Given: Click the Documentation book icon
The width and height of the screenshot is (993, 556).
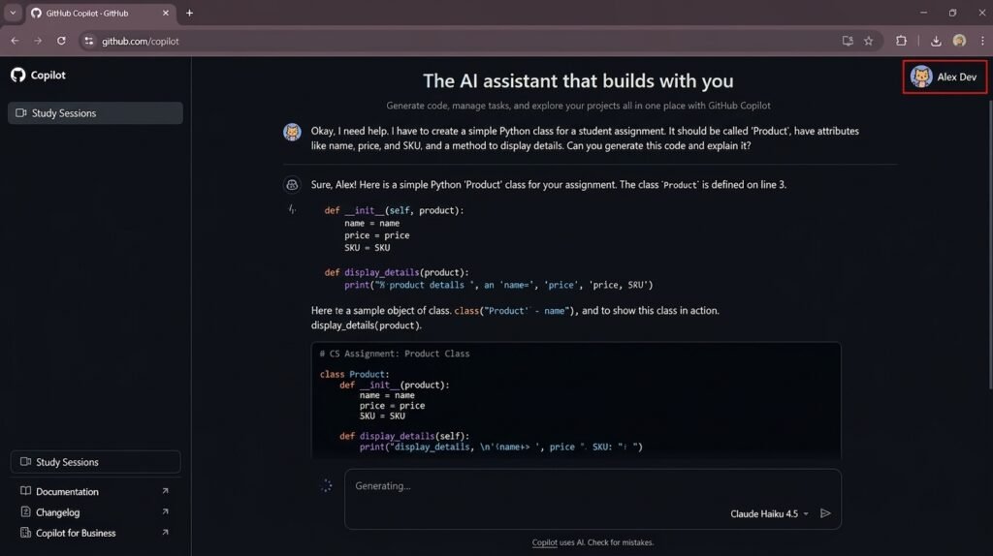Looking at the screenshot, I should [25, 491].
